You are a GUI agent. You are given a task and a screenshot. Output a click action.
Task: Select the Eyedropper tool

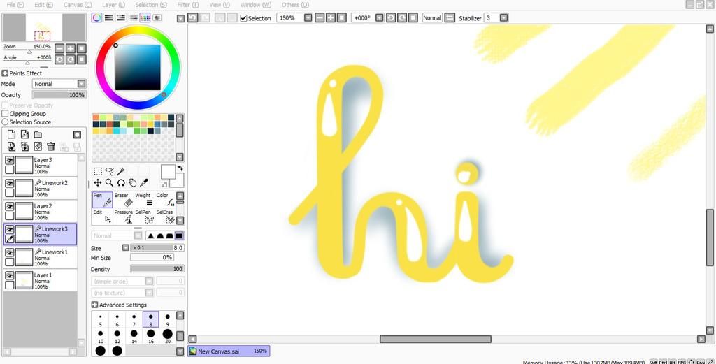pyautogui.click(x=144, y=183)
